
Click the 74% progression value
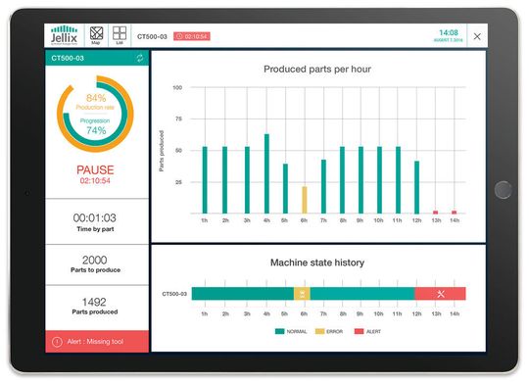96,130
